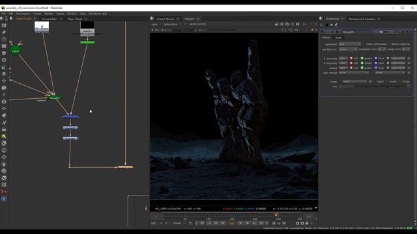This screenshot has width=417, height=234.
Task: Open the 3D nodes cube icon menu
Action: [4, 88]
